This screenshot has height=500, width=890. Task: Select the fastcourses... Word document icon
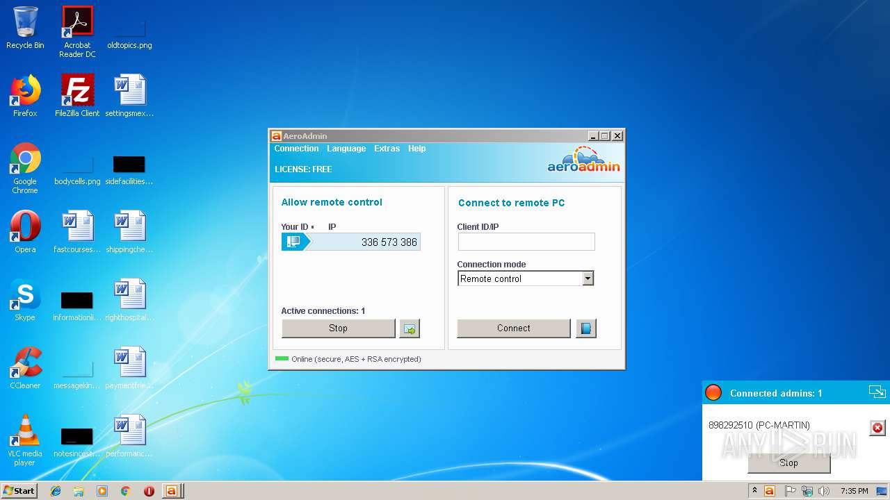pos(77,232)
